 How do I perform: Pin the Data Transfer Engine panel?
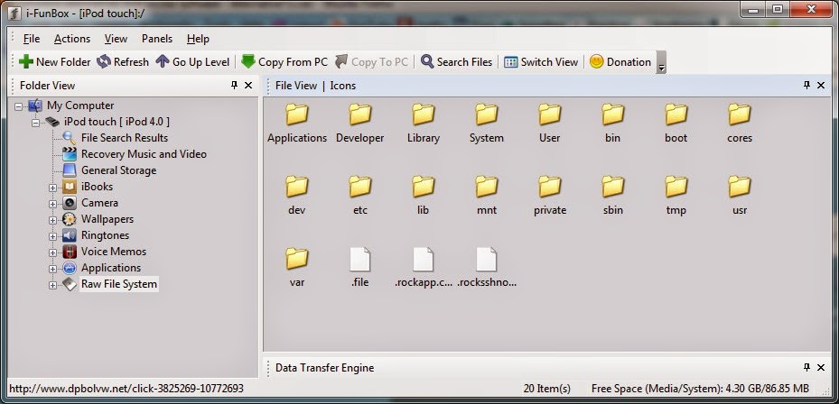(806, 367)
